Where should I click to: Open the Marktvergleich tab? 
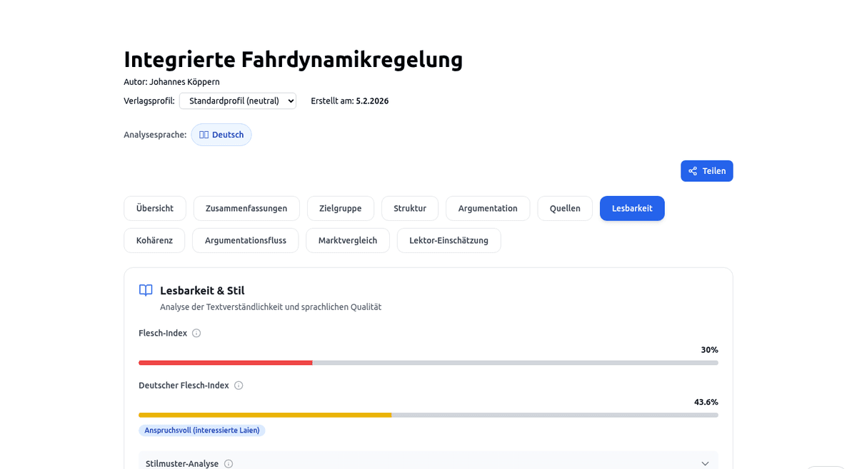coord(348,240)
